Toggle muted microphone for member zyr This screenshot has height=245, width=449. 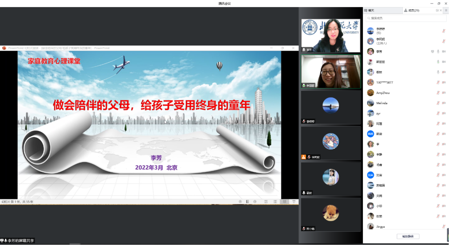click(x=438, y=113)
